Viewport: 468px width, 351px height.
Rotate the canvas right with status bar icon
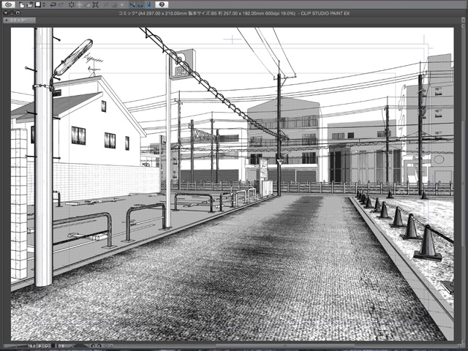99,346
